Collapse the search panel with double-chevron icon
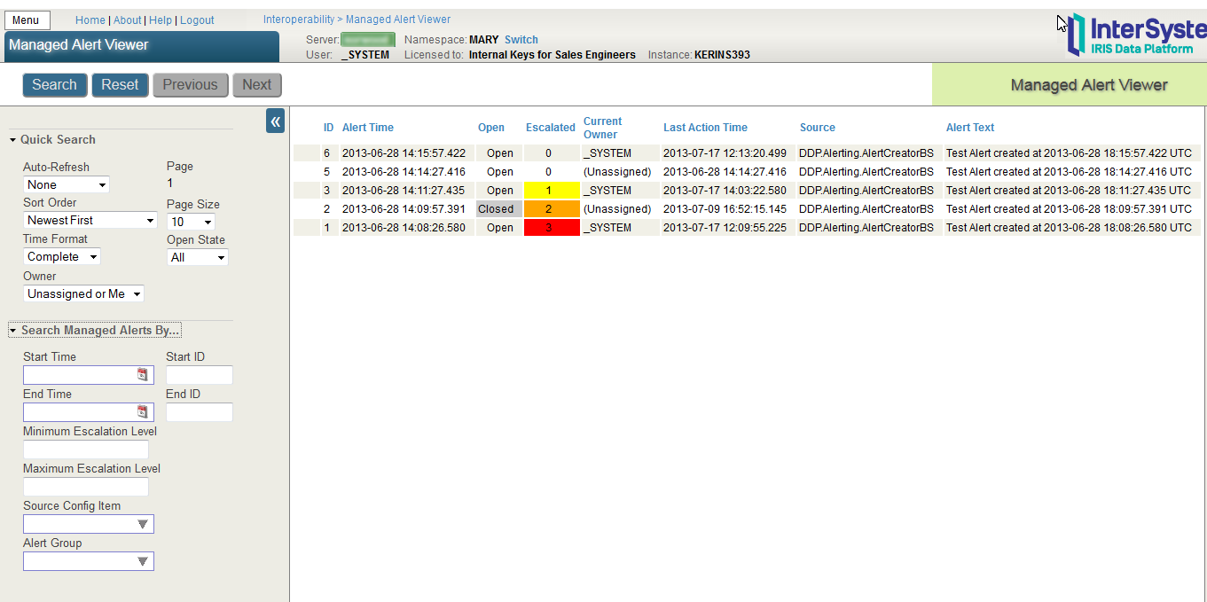This screenshot has height=602, width=1207. pos(275,121)
